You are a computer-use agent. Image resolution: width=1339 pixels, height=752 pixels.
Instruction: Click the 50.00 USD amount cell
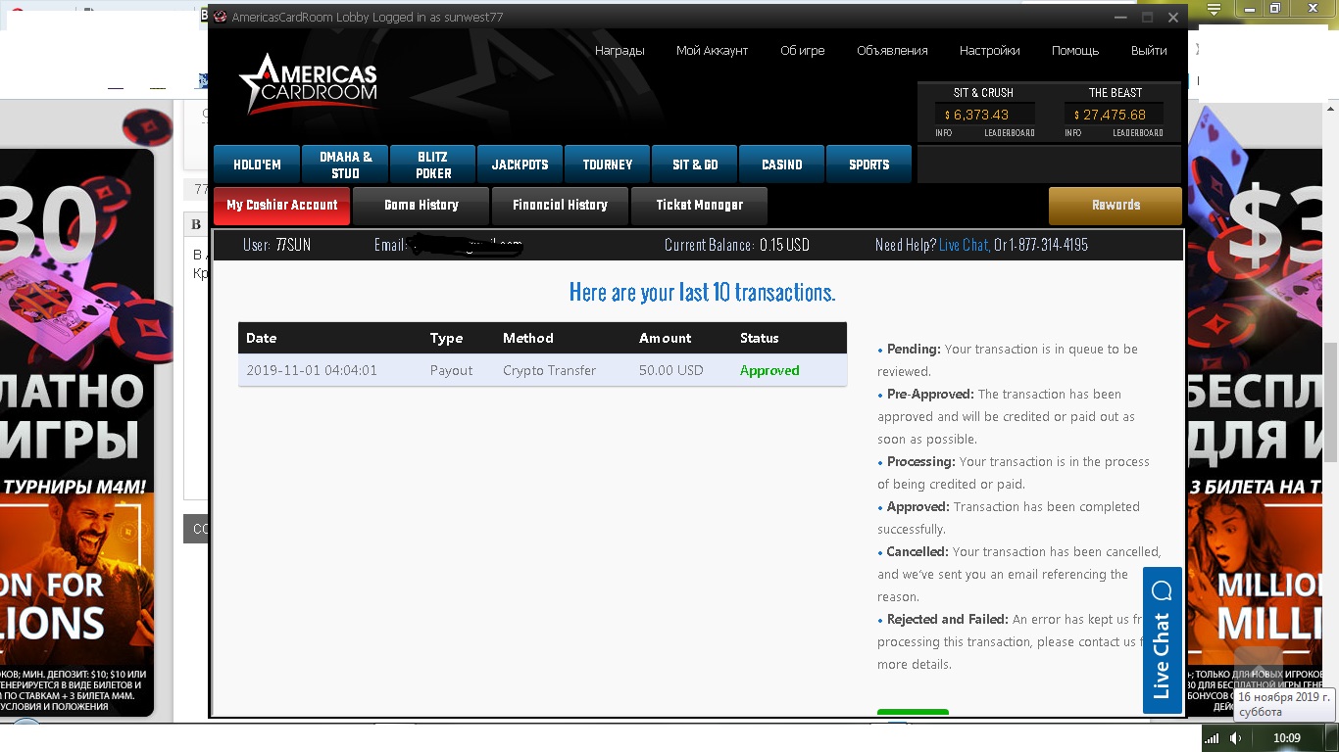[x=671, y=370]
